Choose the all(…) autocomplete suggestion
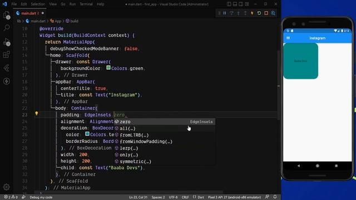This screenshot has height=200, width=356. (x=165, y=128)
